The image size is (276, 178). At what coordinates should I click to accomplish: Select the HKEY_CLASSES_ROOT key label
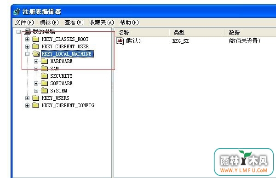(x=65, y=39)
